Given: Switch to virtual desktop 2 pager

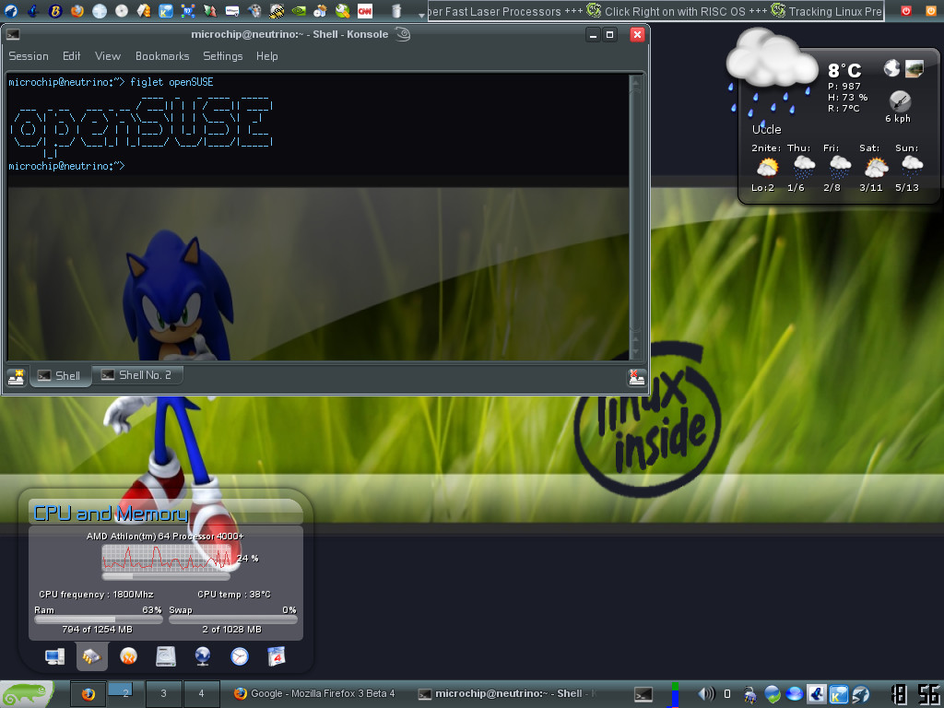Looking at the screenshot, I should click(x=125, y=693).
